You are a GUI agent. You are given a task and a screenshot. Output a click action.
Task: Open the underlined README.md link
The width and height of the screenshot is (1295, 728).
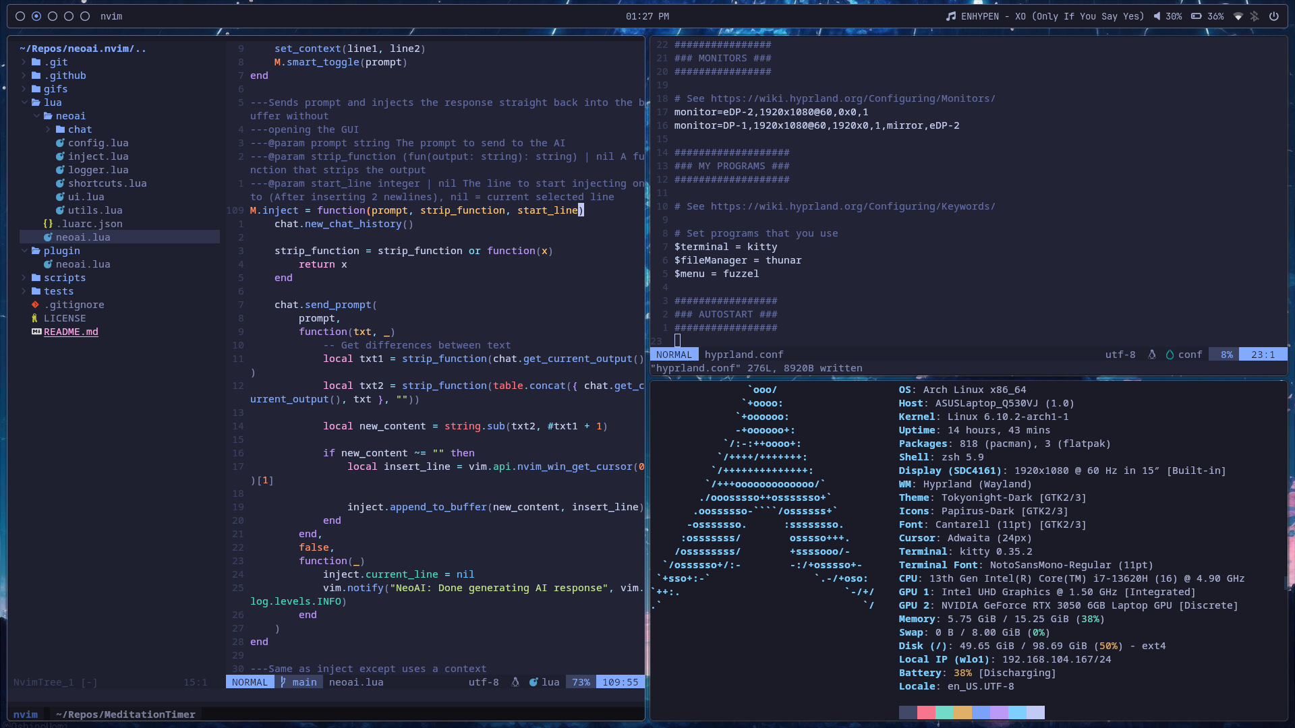pyautogui.click(x=71, y=332)
